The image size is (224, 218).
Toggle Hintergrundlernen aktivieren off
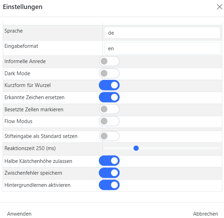click(x=109, y=185)
